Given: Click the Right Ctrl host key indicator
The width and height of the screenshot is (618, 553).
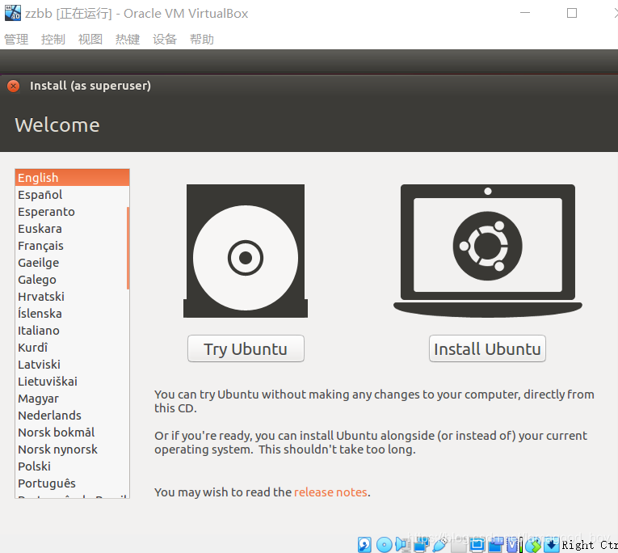Looking at the screenshot, I should pos(590,545).
